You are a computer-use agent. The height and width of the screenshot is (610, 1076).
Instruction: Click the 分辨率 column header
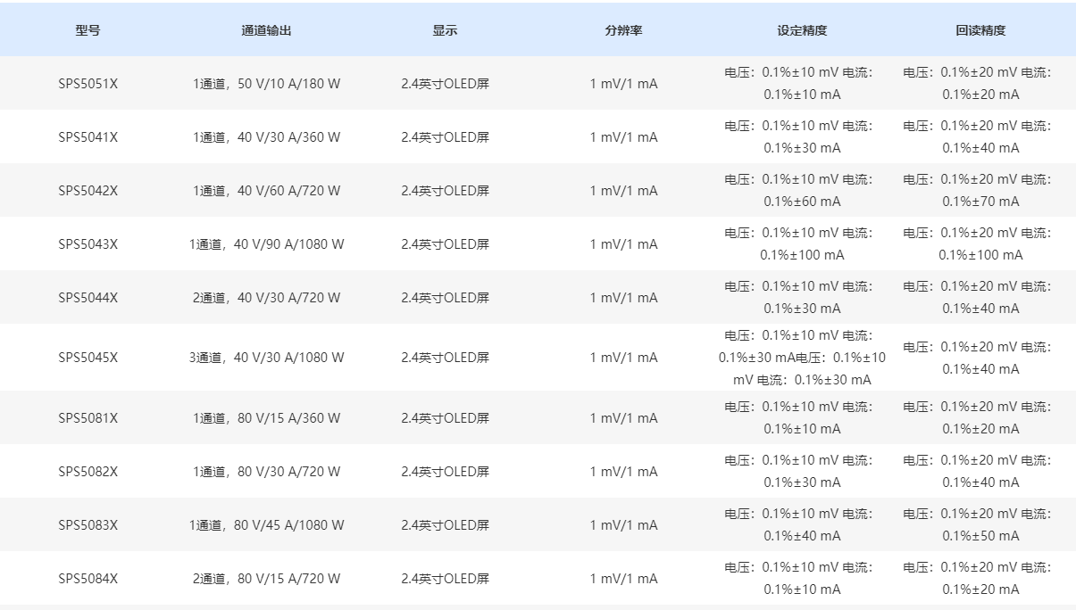[623, 30]
